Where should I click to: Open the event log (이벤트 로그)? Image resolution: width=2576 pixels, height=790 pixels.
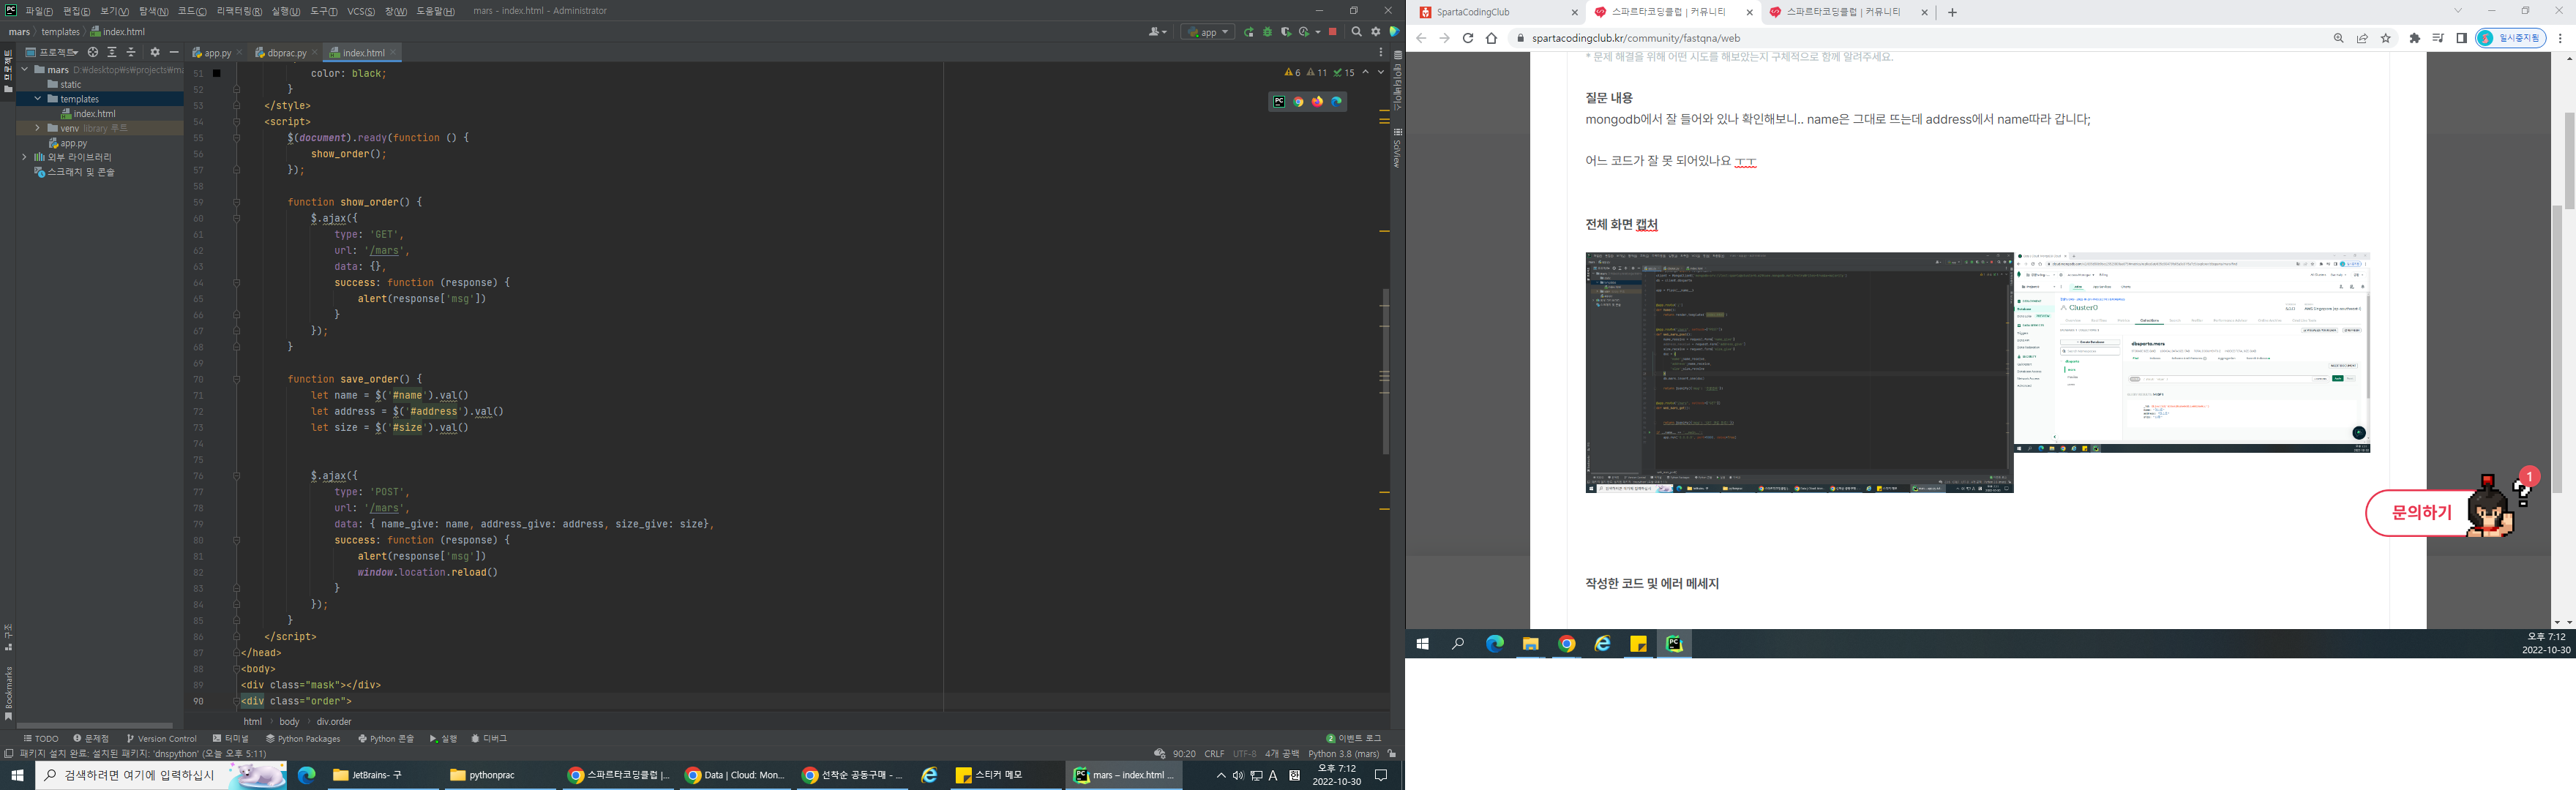1353,739
